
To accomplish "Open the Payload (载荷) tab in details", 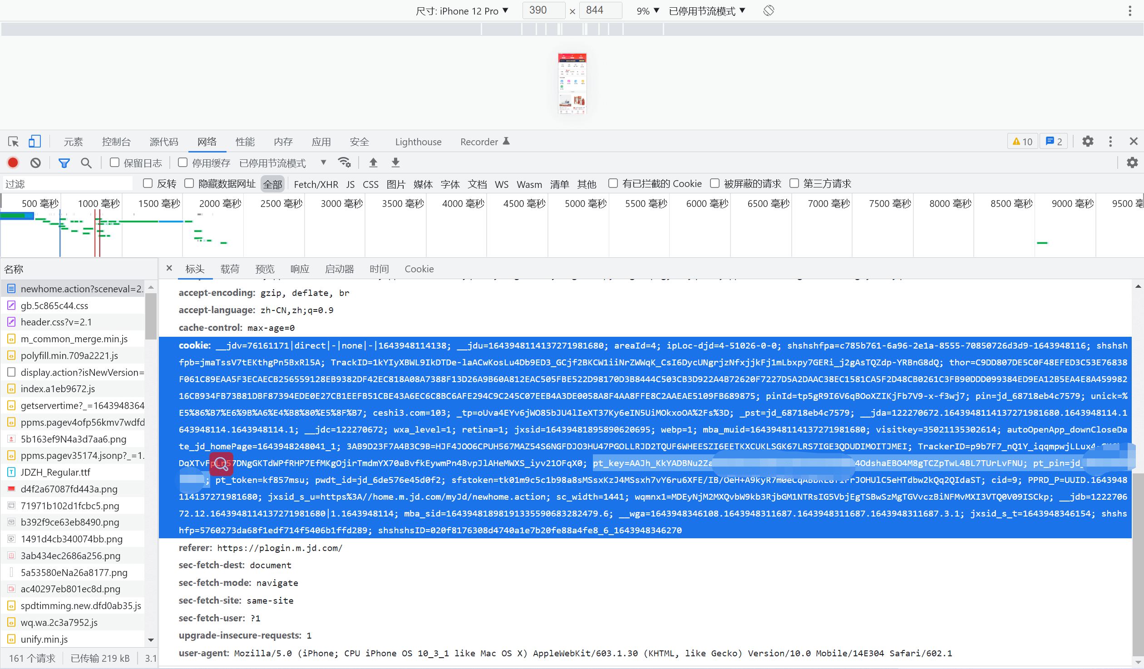I will click(x=230, y=269).
